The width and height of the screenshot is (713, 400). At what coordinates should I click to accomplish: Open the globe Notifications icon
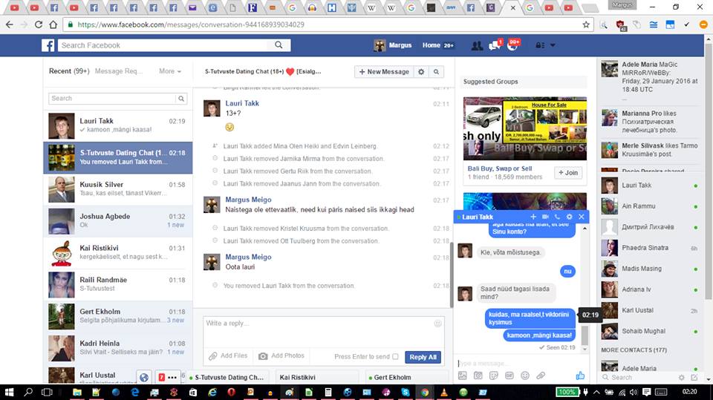click(x=512, y=45)
